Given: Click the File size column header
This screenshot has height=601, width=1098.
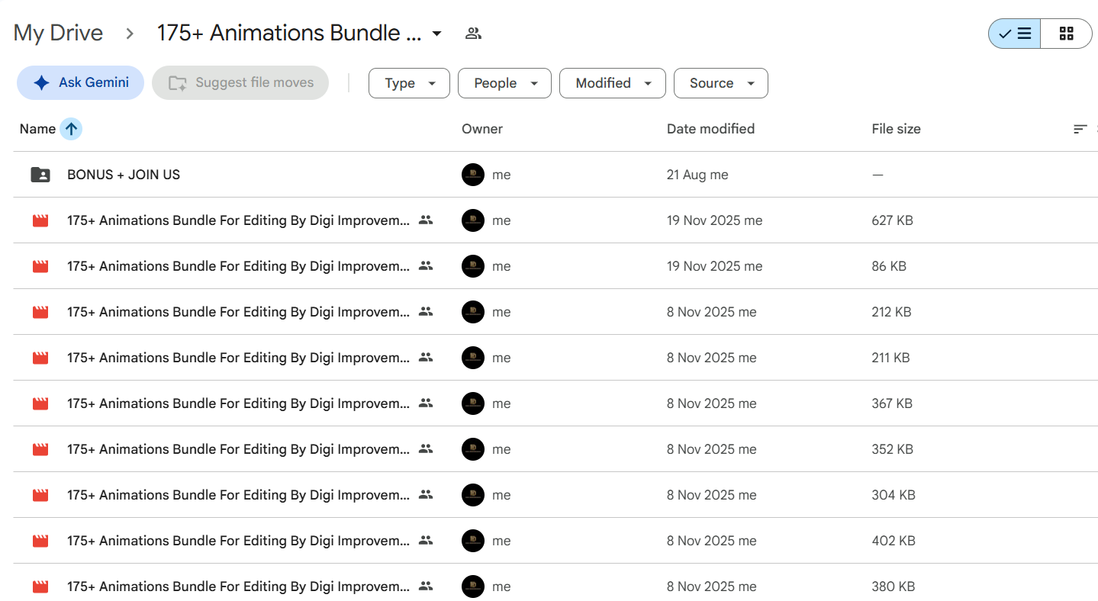Looking at the screenshot, I should point(896,129).
